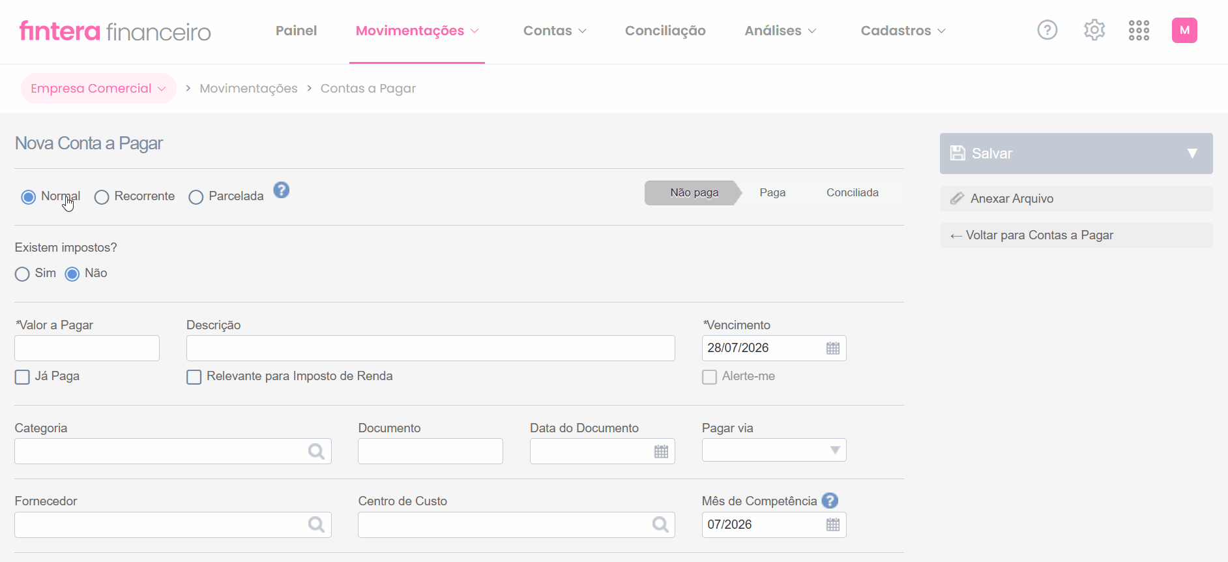Click the fintera financeiro logo
Image resolution: width=1228 pixels, height=562 pixels.
click(x=115, y=31)
